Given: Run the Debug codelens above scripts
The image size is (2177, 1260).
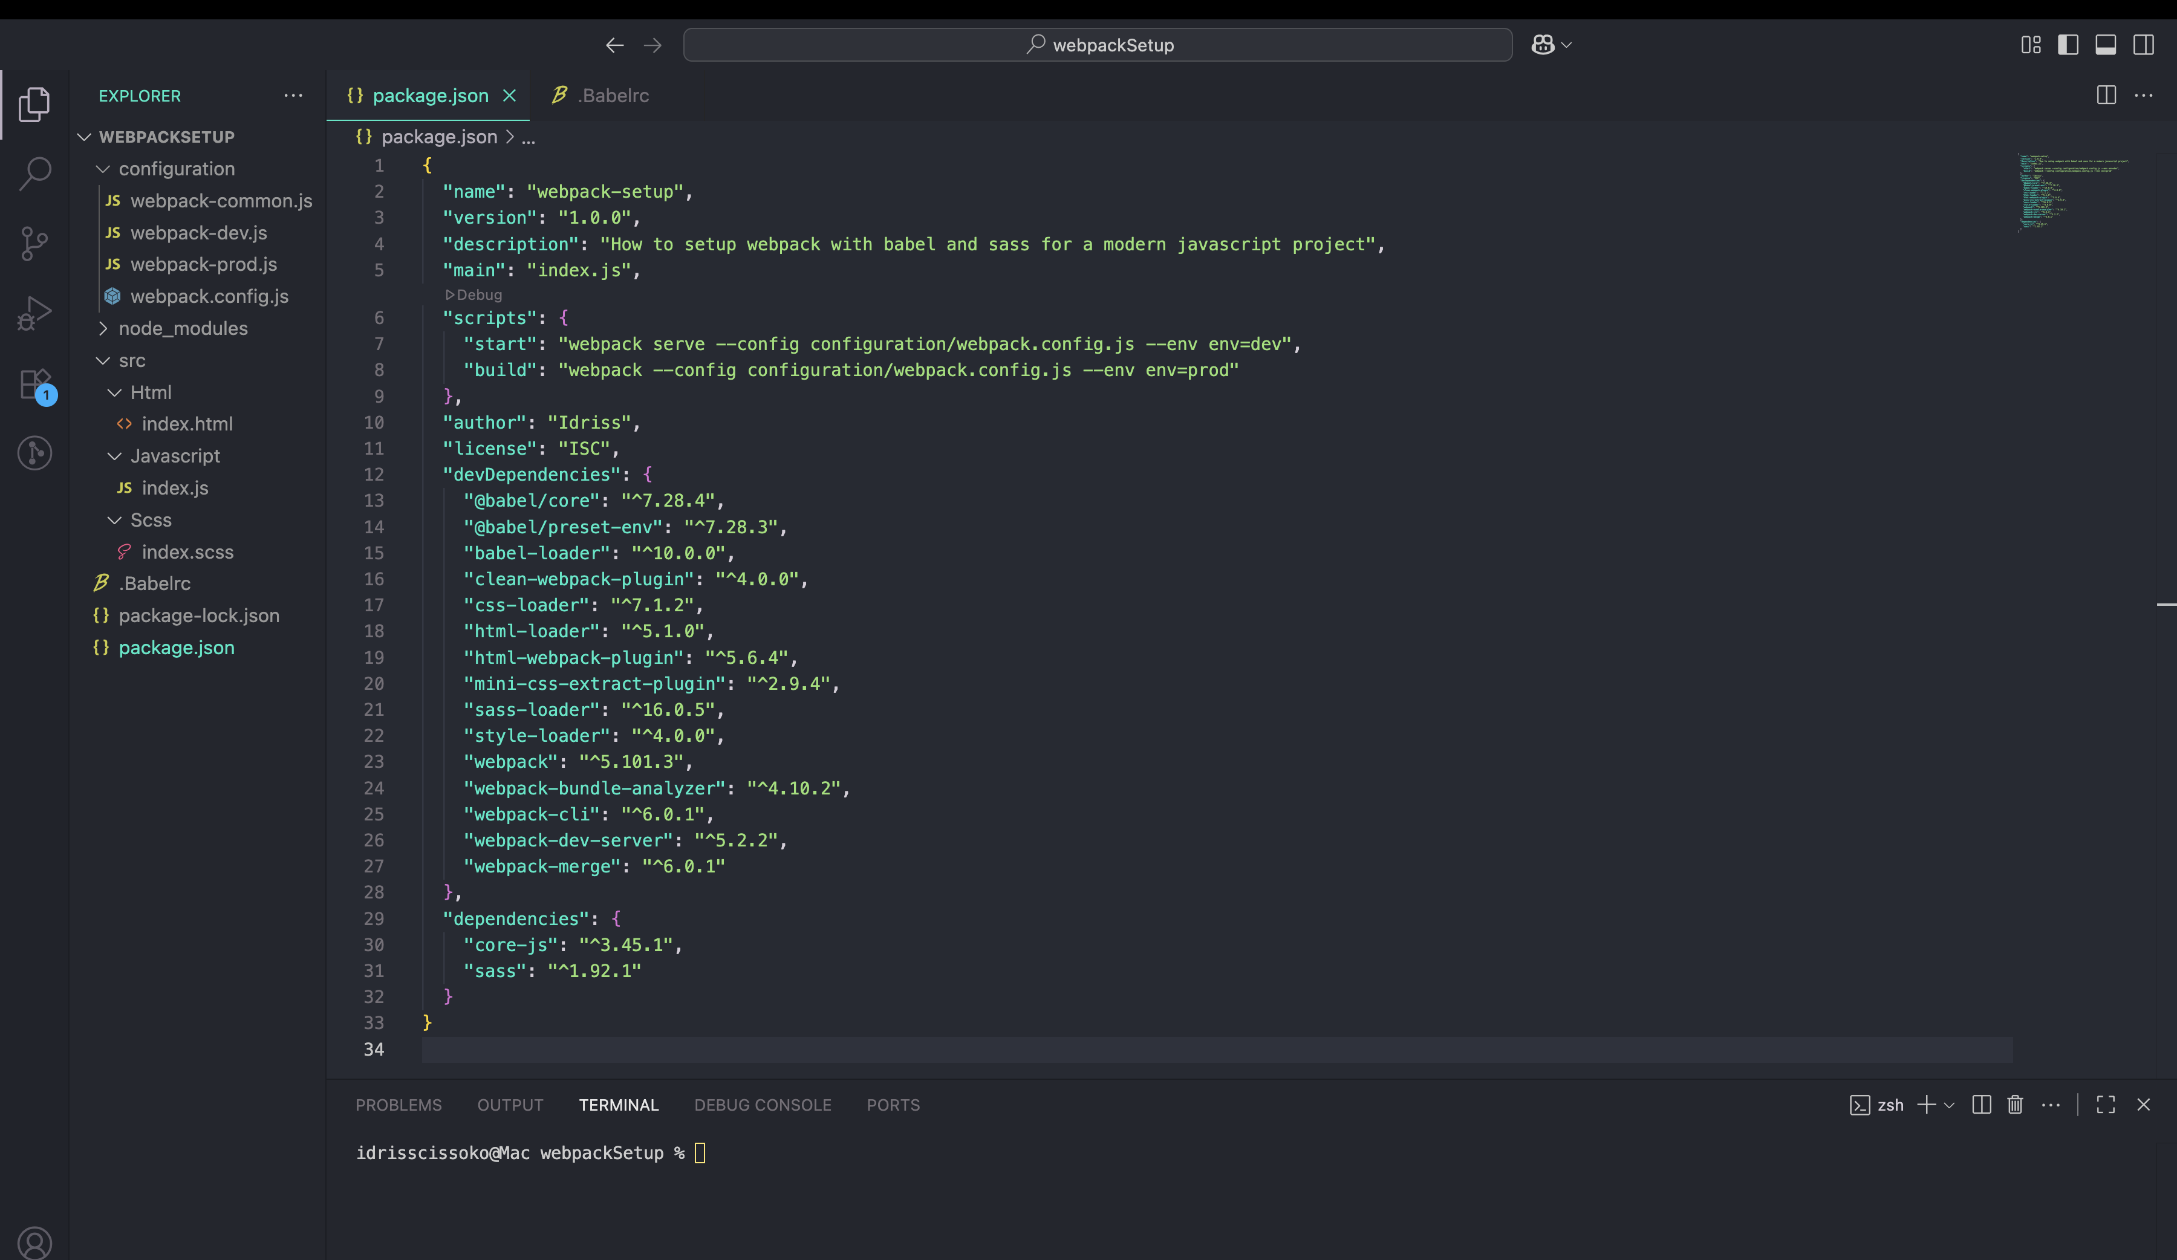Looking at the screenshot, I should [474, 294].
